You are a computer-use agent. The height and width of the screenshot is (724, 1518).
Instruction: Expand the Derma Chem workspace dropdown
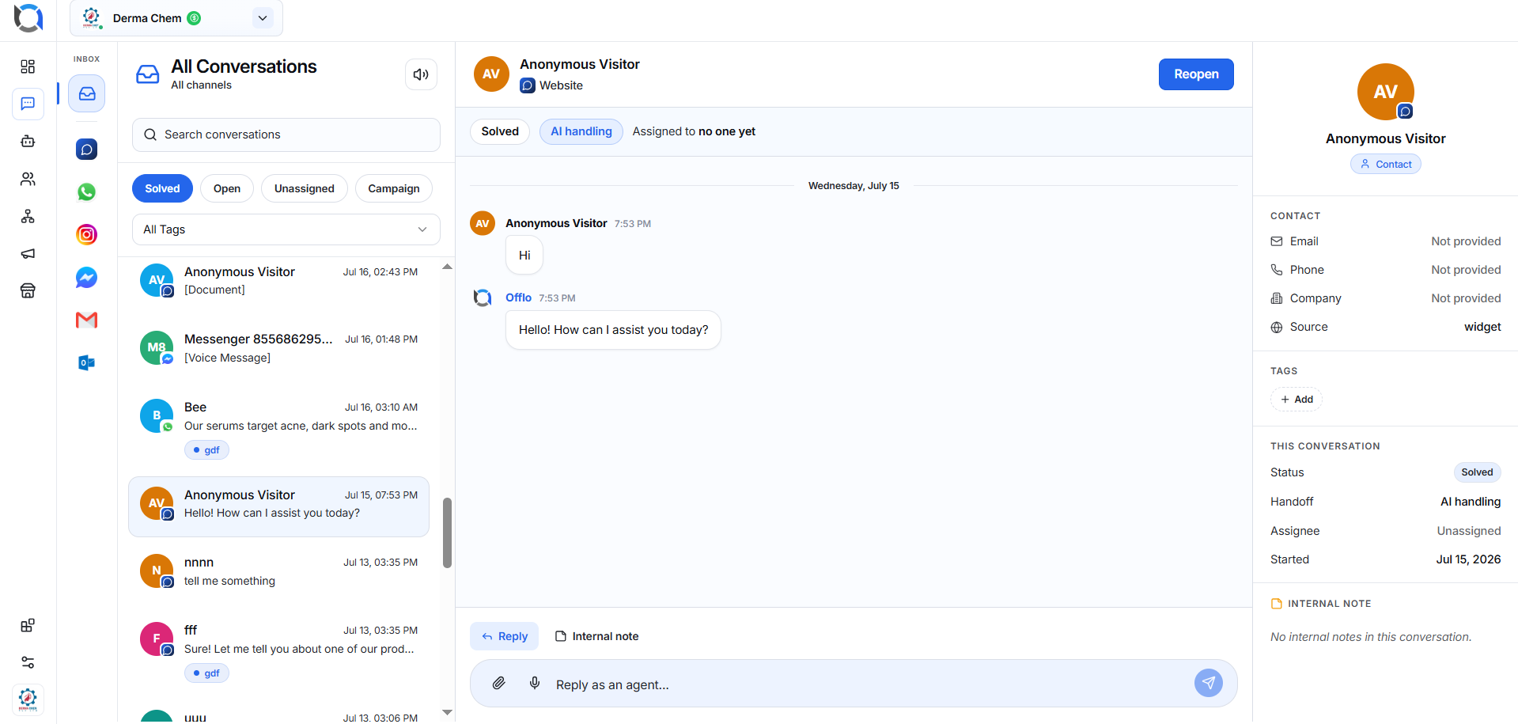[263, 18]
